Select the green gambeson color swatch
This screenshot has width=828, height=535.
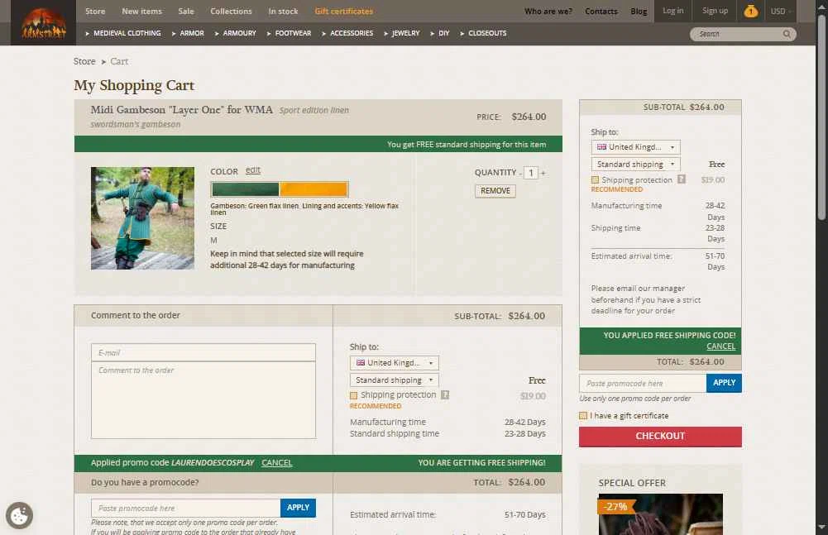click(245, 189)
